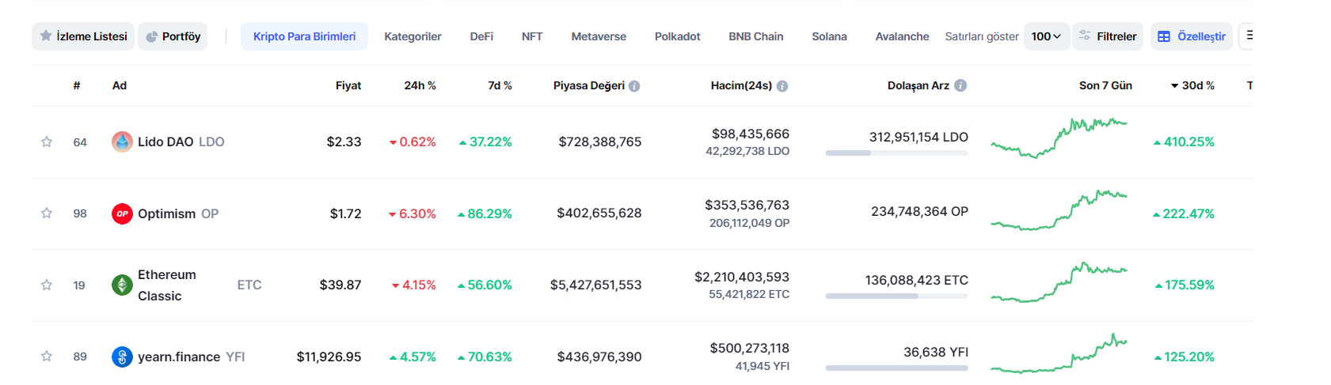Viewport: 1331px width, 385px height.
Task: Toggle watchlist star for yearn.finance
Action: tap(47, 357)
